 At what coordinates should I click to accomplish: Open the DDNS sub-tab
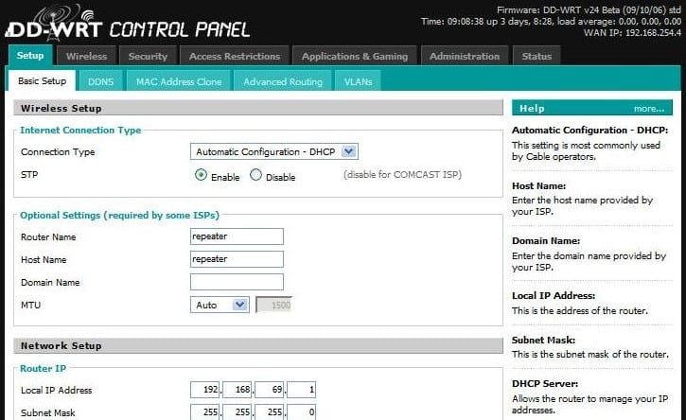coord(100,81)
